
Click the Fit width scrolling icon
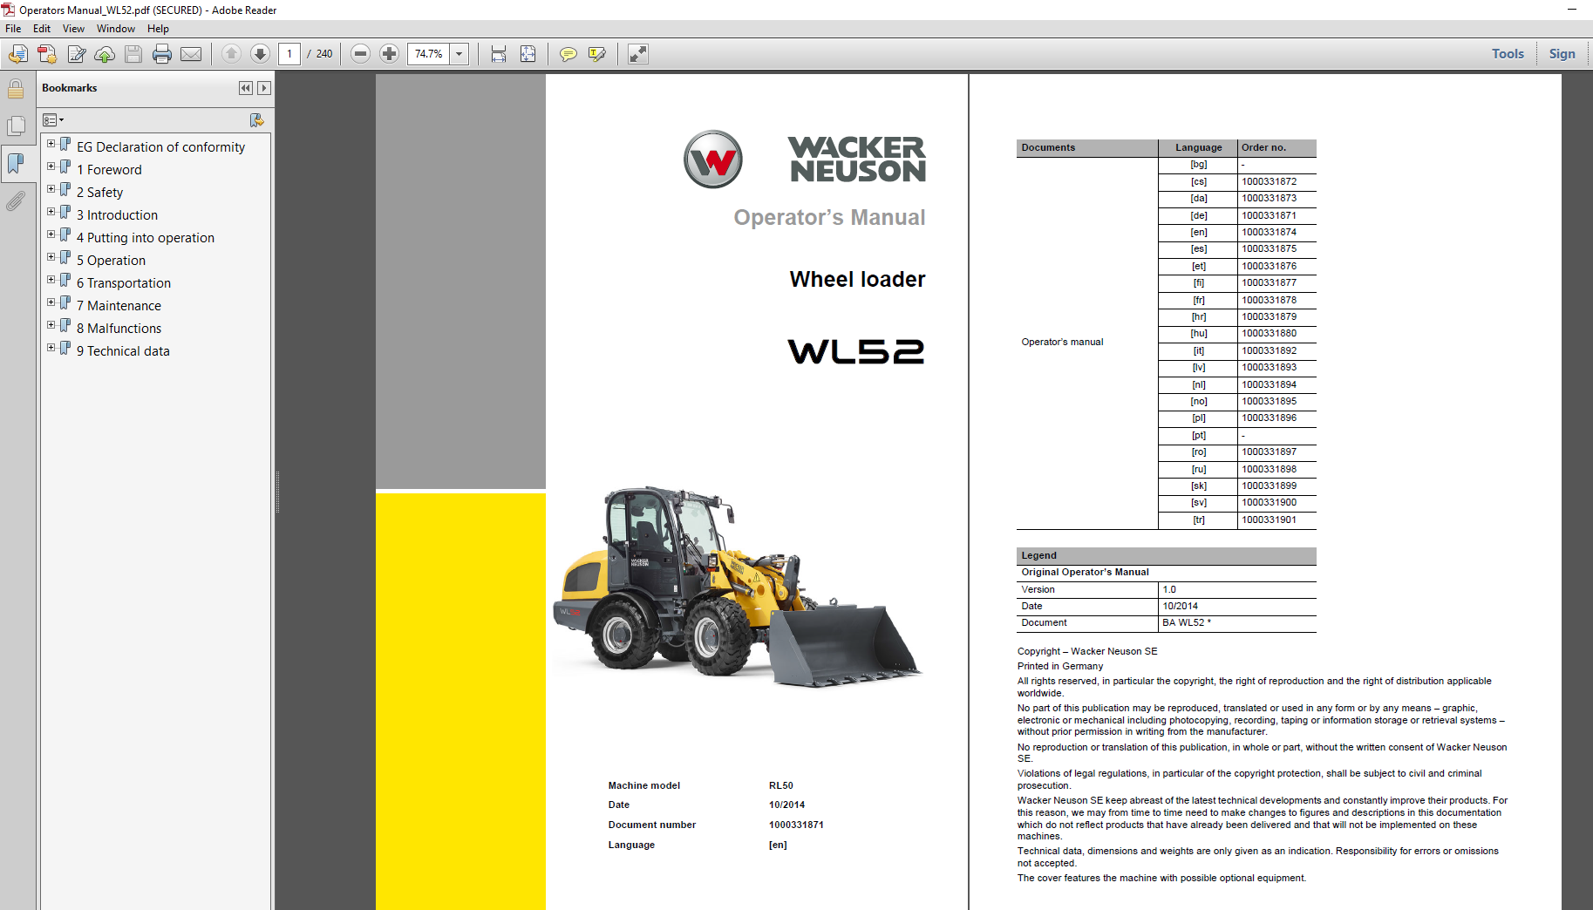tap(499, 54)
